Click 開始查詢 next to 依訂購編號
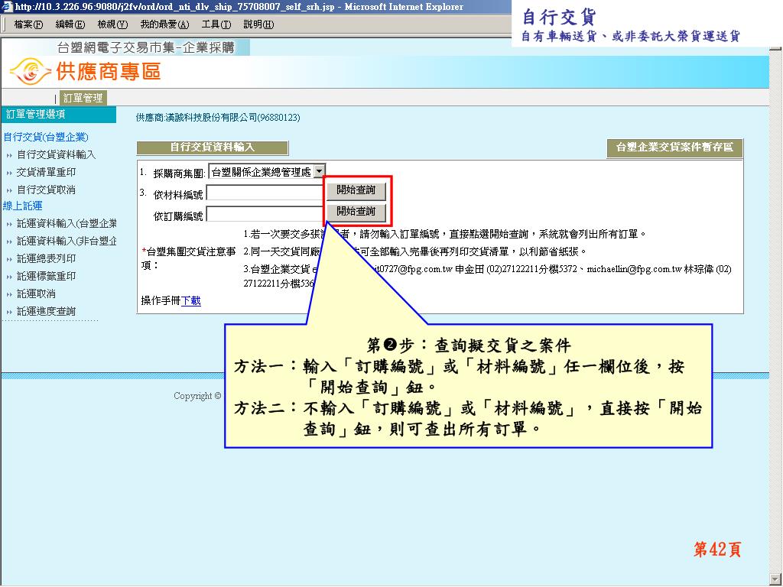Screen dimensions: 783x587 356,212
